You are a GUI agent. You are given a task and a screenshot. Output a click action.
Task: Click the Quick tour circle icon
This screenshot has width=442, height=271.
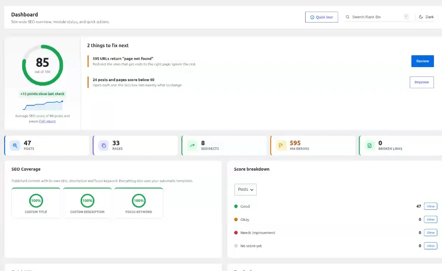click(x=312, y=17)
